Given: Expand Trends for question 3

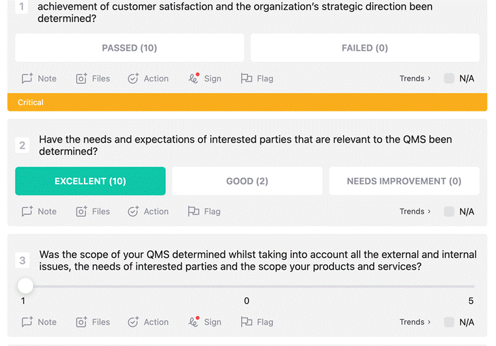Looking at the screenshot, I should 415,322.
